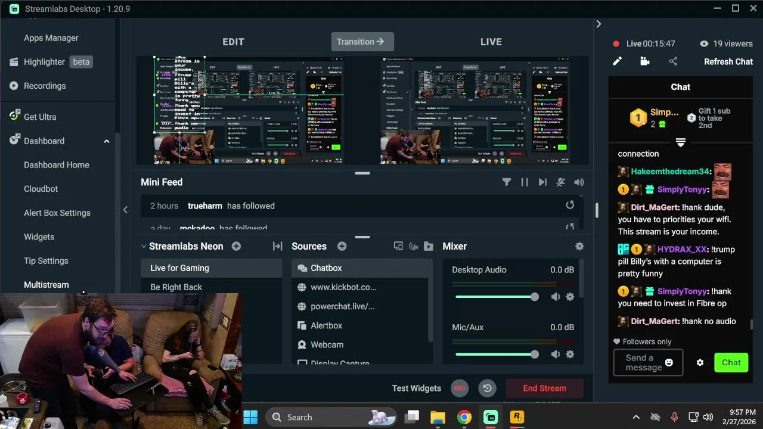Open chat settings gear

(x=700, y=362)
